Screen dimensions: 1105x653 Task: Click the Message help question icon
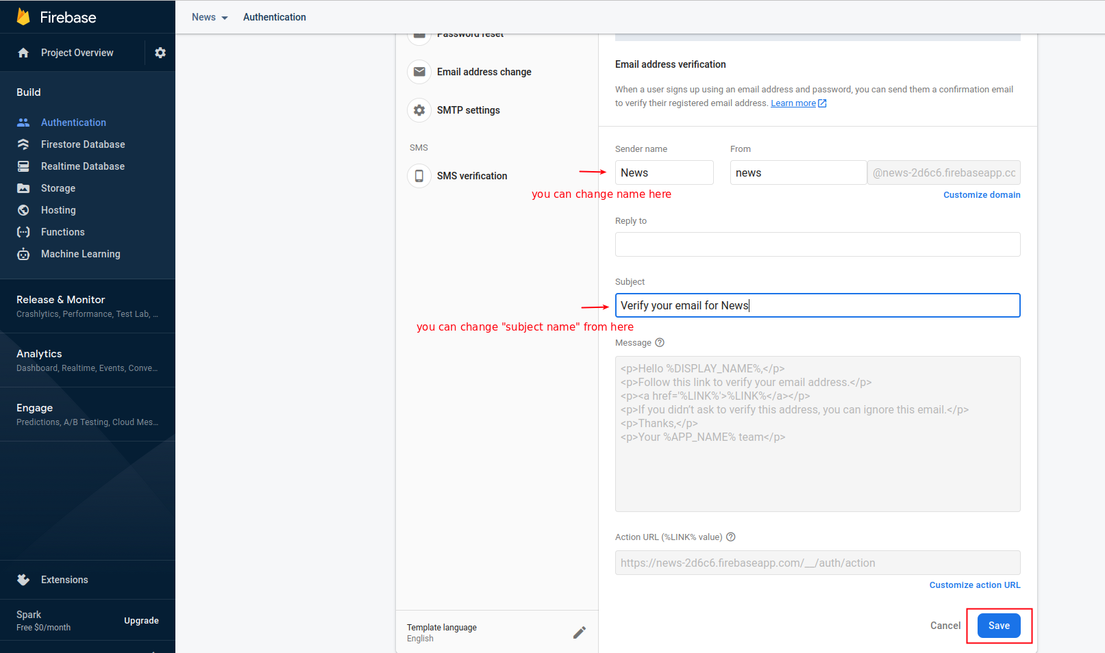point(660,343)
